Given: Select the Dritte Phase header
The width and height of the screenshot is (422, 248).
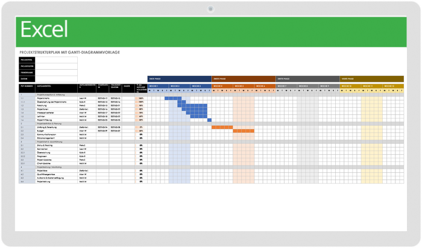Looking at the screenshot, I should point(307,79).
